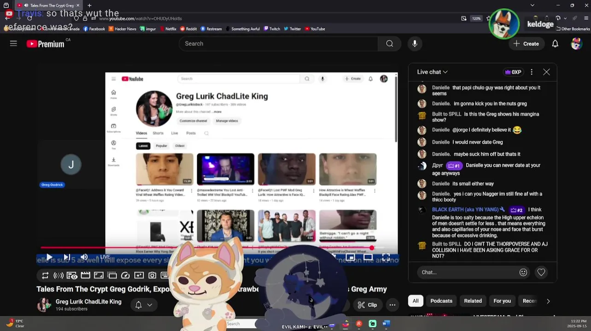Screen dimensions: 591x331
Task: Mute the player volume speaker icon
Action: coord(84,257)
